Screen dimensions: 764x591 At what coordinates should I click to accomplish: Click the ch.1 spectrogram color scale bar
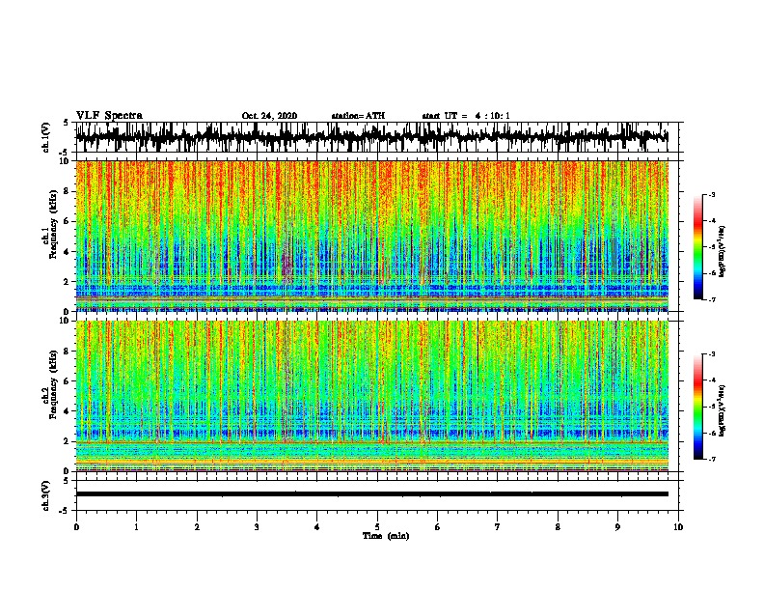coord(697,247)
